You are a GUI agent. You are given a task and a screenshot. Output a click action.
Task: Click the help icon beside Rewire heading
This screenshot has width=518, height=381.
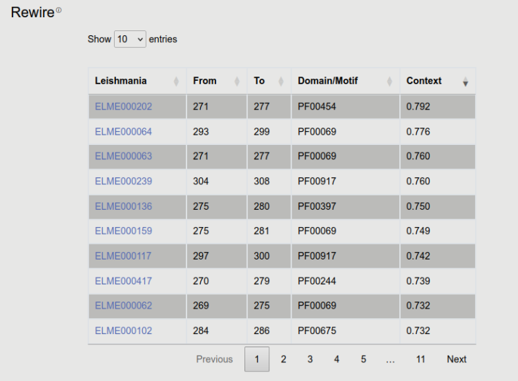pyautogui.click(x=59, y=10)
